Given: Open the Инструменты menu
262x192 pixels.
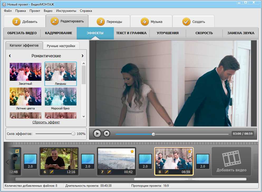Looking at the screenshot, I should point(66,11).
